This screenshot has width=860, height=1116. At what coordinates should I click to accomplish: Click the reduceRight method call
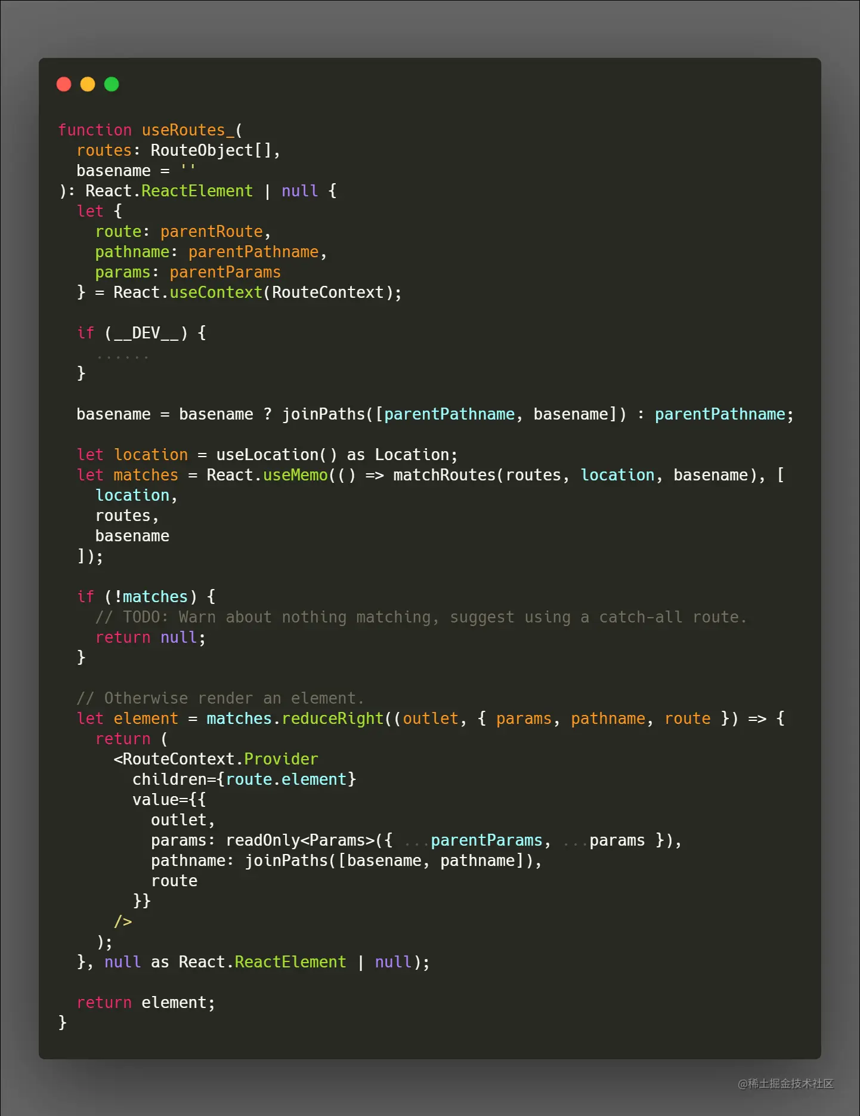pyautogui.click(x=333, y=719)
